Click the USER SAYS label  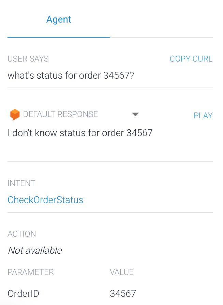[28, 59]
